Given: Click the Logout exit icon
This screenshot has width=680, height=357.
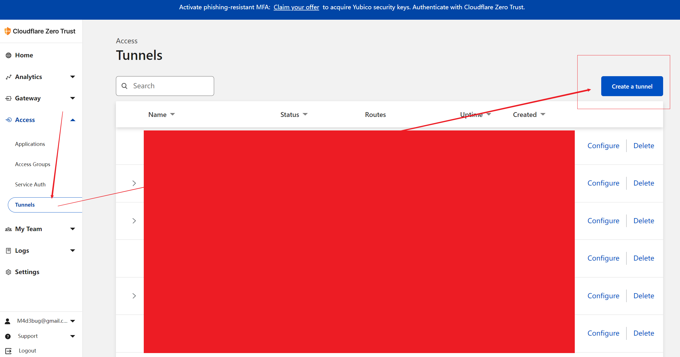Looking at the screenshot, I should (x=8, y=351).
